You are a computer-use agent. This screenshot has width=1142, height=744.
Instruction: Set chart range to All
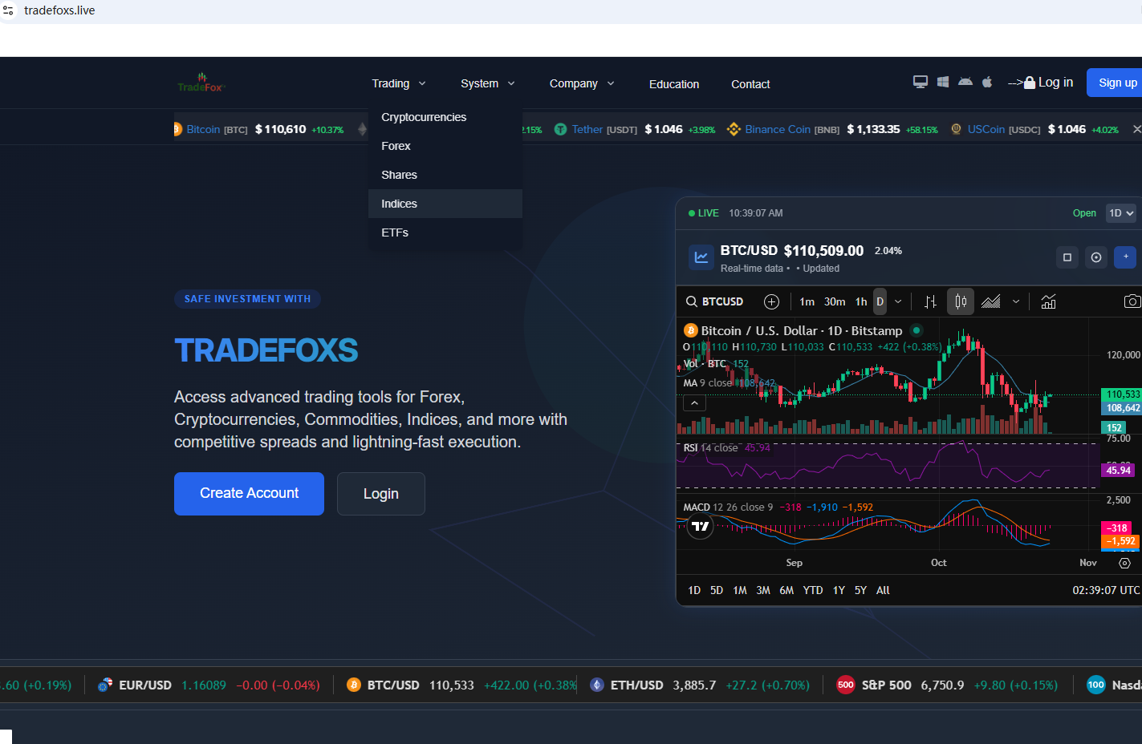[883, 590]
